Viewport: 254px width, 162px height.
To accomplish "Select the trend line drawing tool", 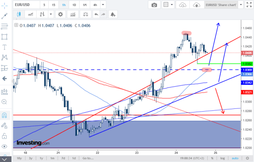I will pos(4,16).
